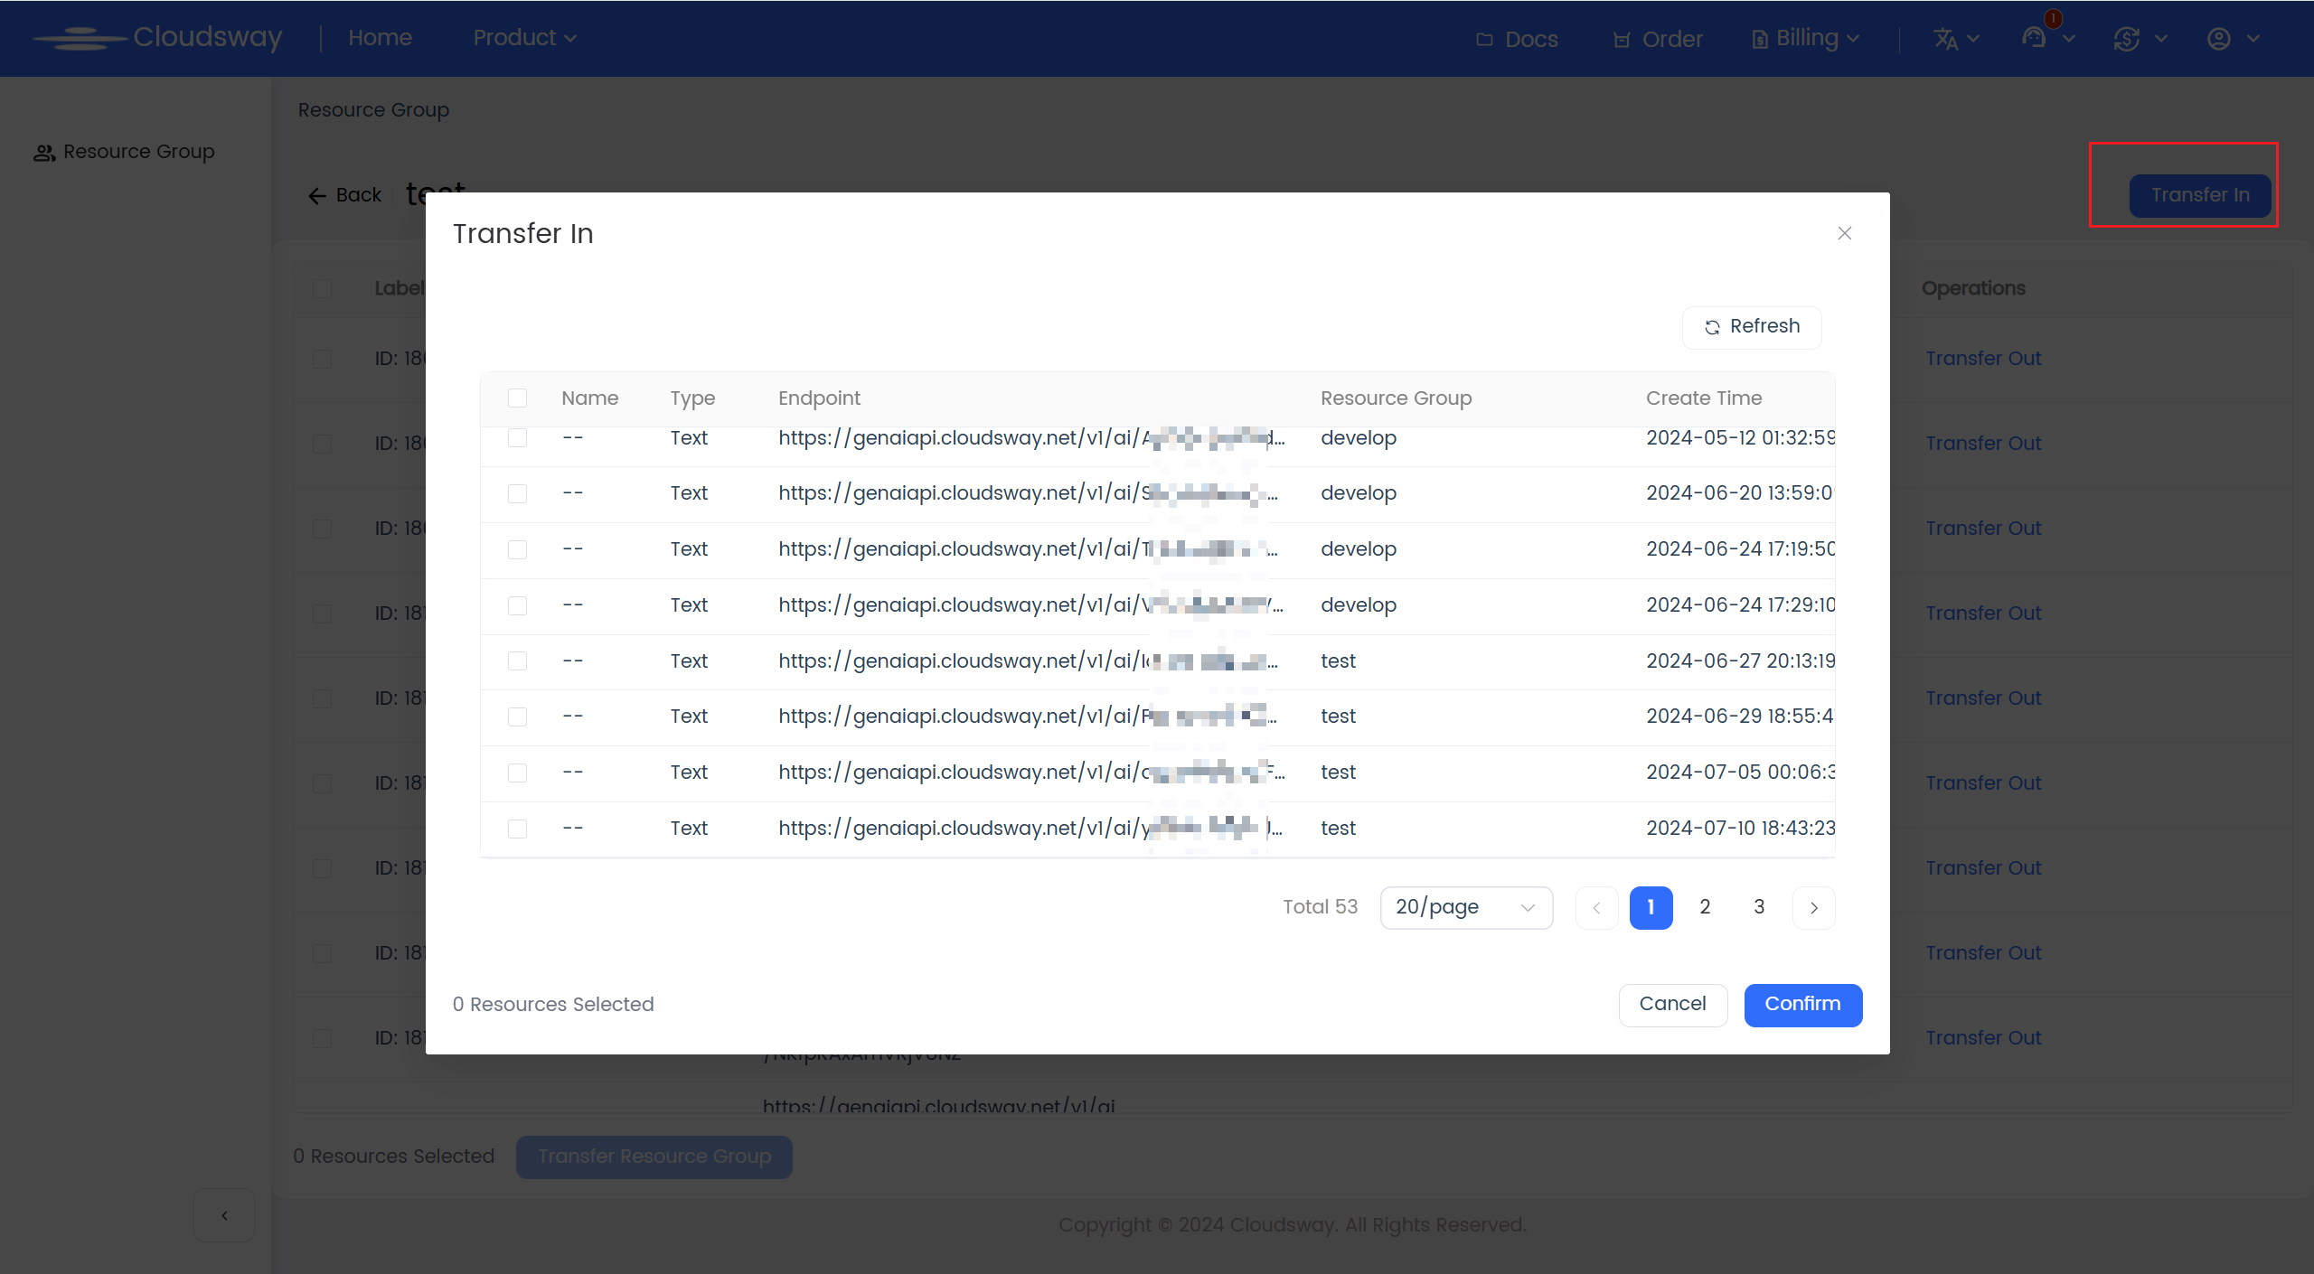Collapse the sidebar with chevron button
The width and height of the screenshot is (2314, 1274).
point(224,1215)
